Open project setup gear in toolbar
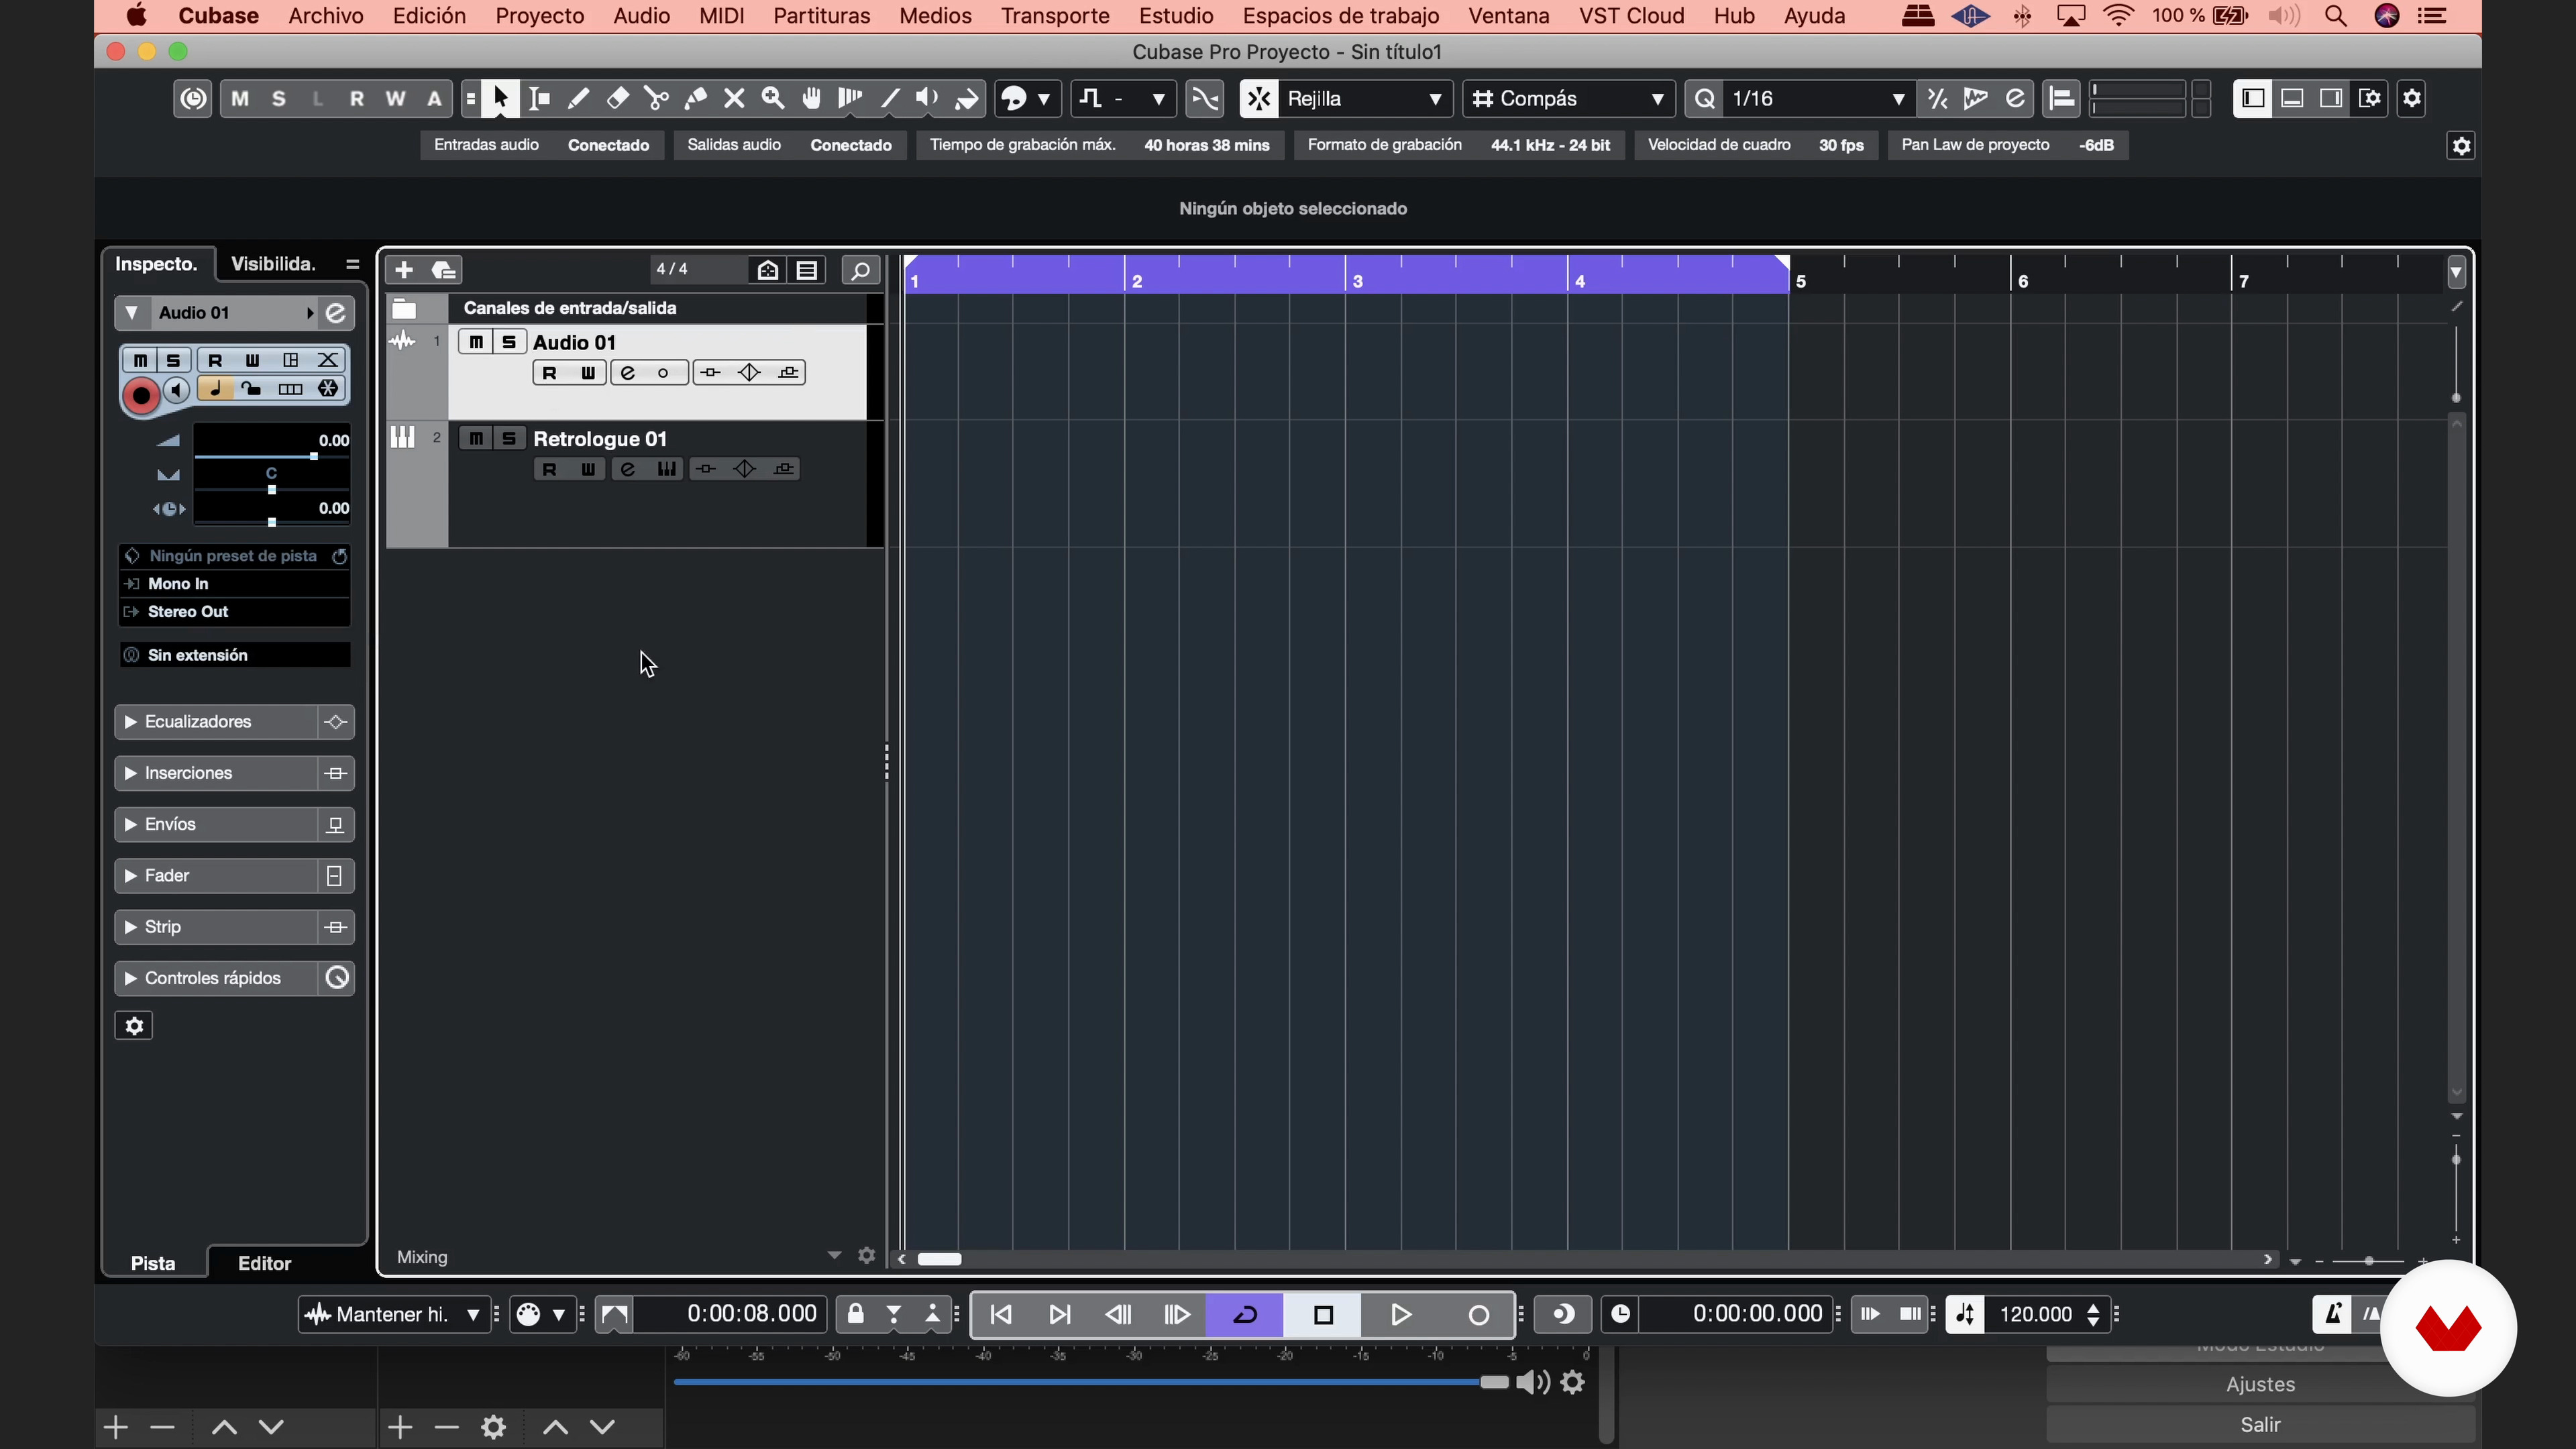Screen dimensions: 2576x1449 2412,98
